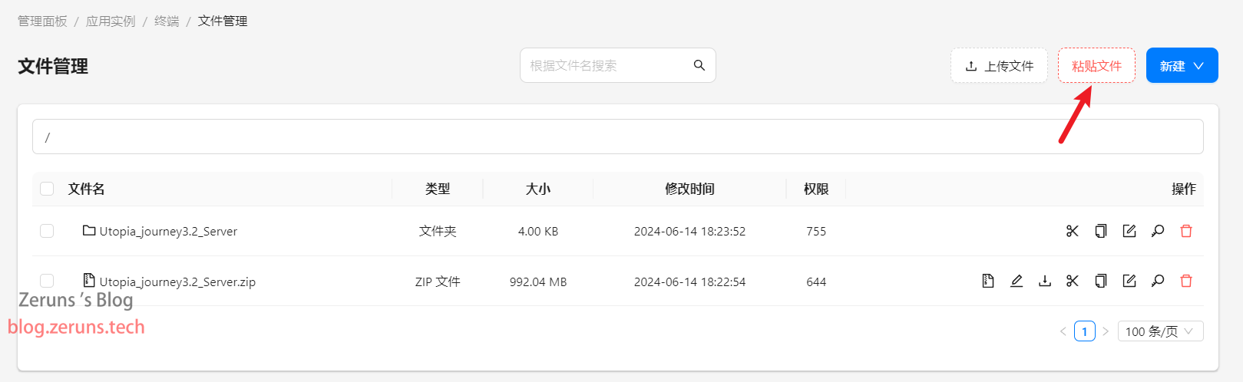
Task: Click the 644 permission value
Action: pos(816,282)
